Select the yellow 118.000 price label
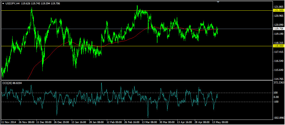 click(279, 46)
